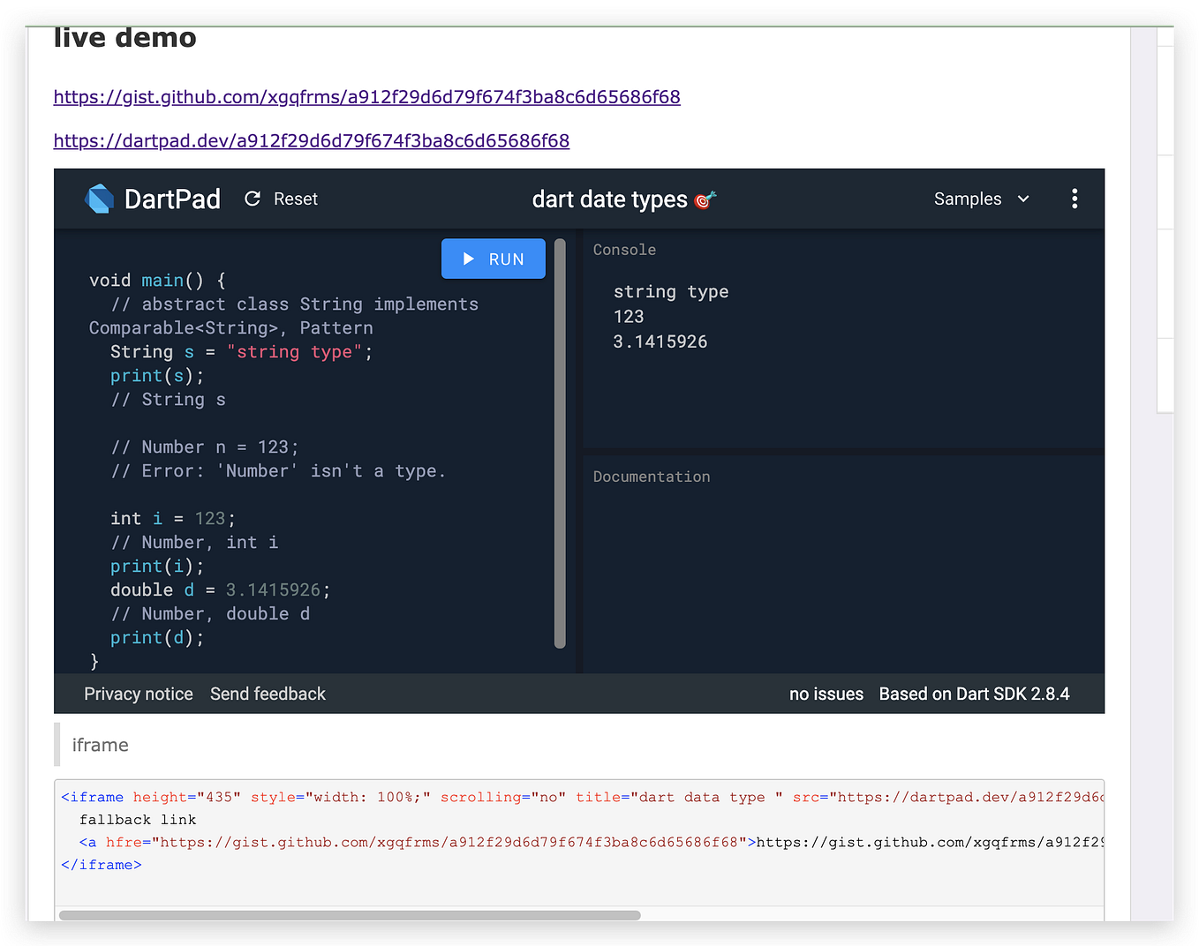Viewport: 1199px width, 946px height.
Task: Click the "Error: 'Number' isn't a type" comment
Action: tap(278, 471)
